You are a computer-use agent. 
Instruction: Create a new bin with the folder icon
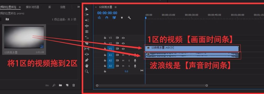coord(60,85)
